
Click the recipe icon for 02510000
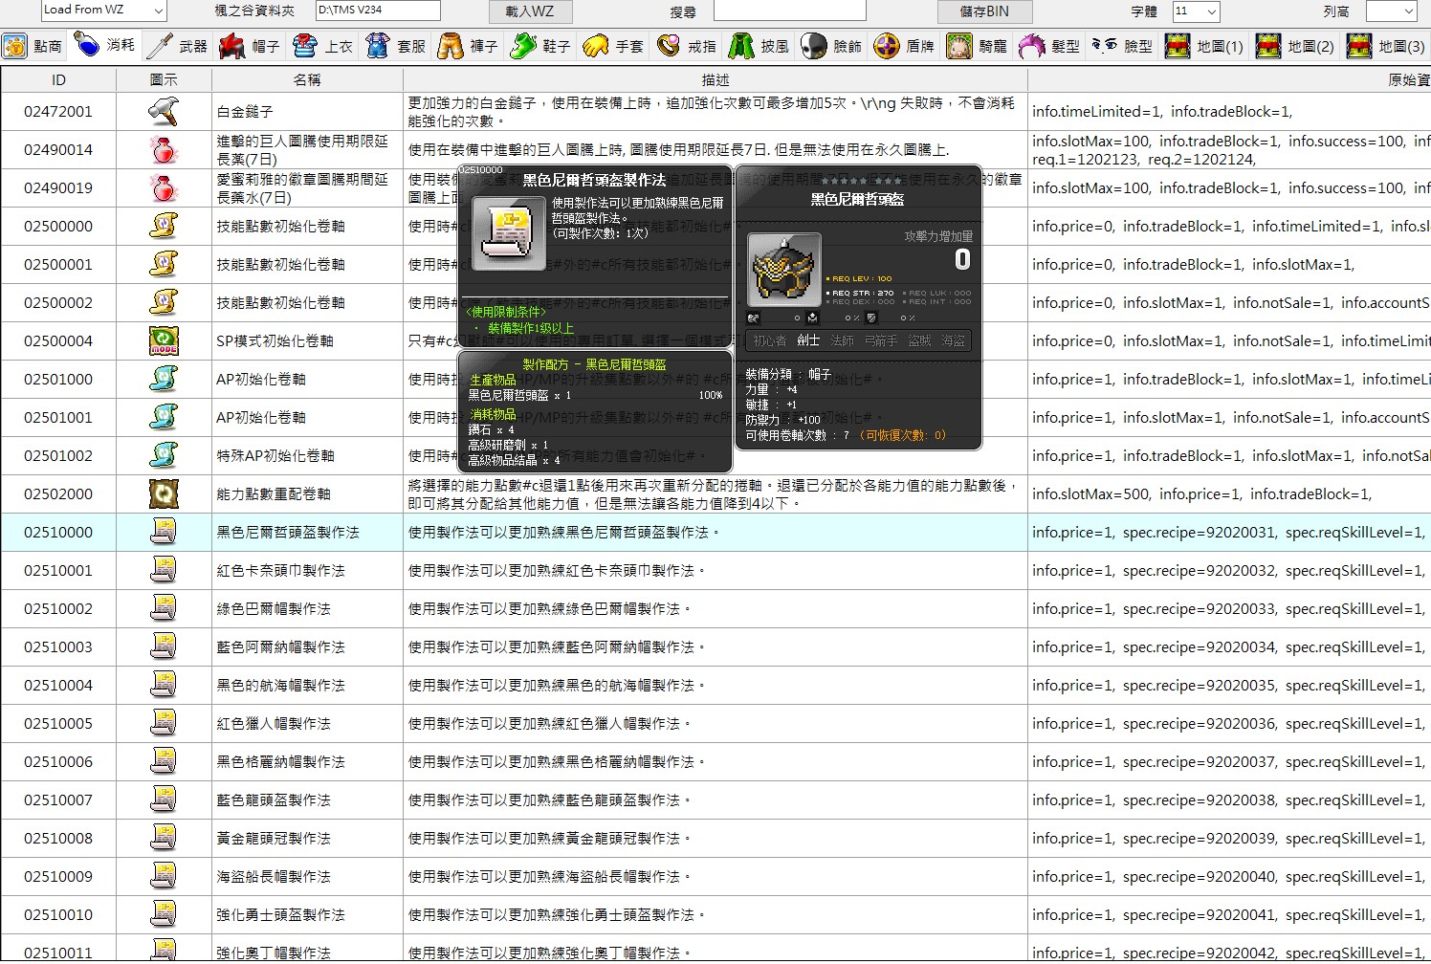pyautogui.click(x=164, y=533)
